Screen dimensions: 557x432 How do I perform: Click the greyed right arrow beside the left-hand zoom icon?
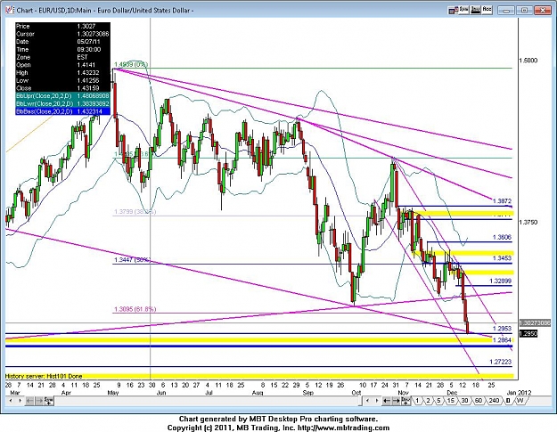(39, 401)
